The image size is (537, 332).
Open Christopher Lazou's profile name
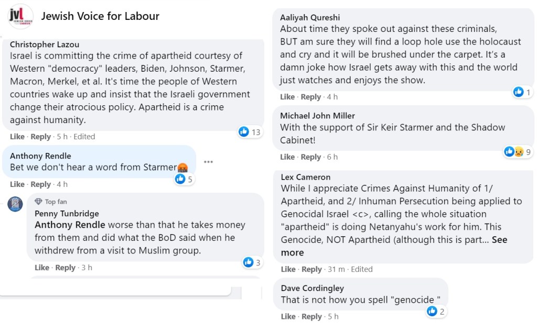point(45,45)
